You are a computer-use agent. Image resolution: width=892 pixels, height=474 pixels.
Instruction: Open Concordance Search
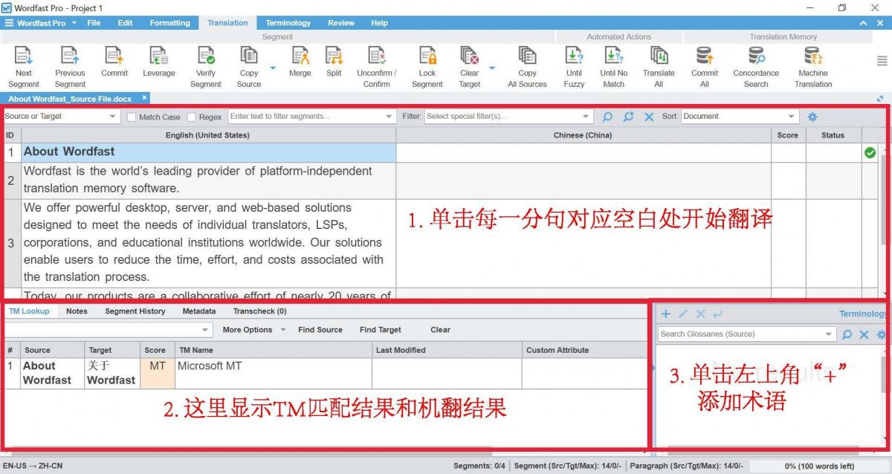click(756, 67)
